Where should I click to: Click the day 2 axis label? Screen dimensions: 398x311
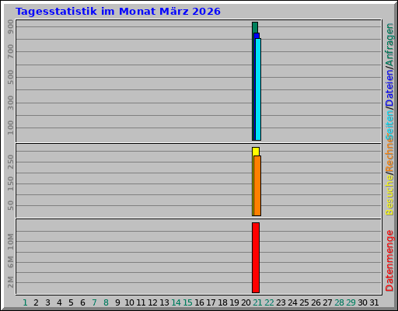pyautogui.click(x=36, y=302)
